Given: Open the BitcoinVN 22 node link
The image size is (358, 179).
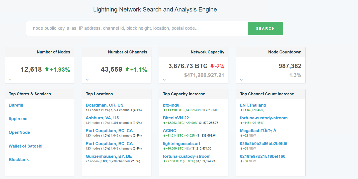Looking at the screenshot, I should pyautogui.click(x=176, y=118).
